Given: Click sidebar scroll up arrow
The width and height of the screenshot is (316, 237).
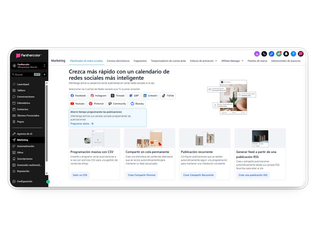Looking at the screenshot, I should 47,83.
